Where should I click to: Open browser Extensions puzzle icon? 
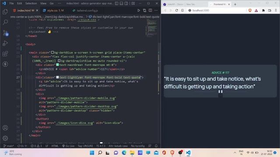263,10
